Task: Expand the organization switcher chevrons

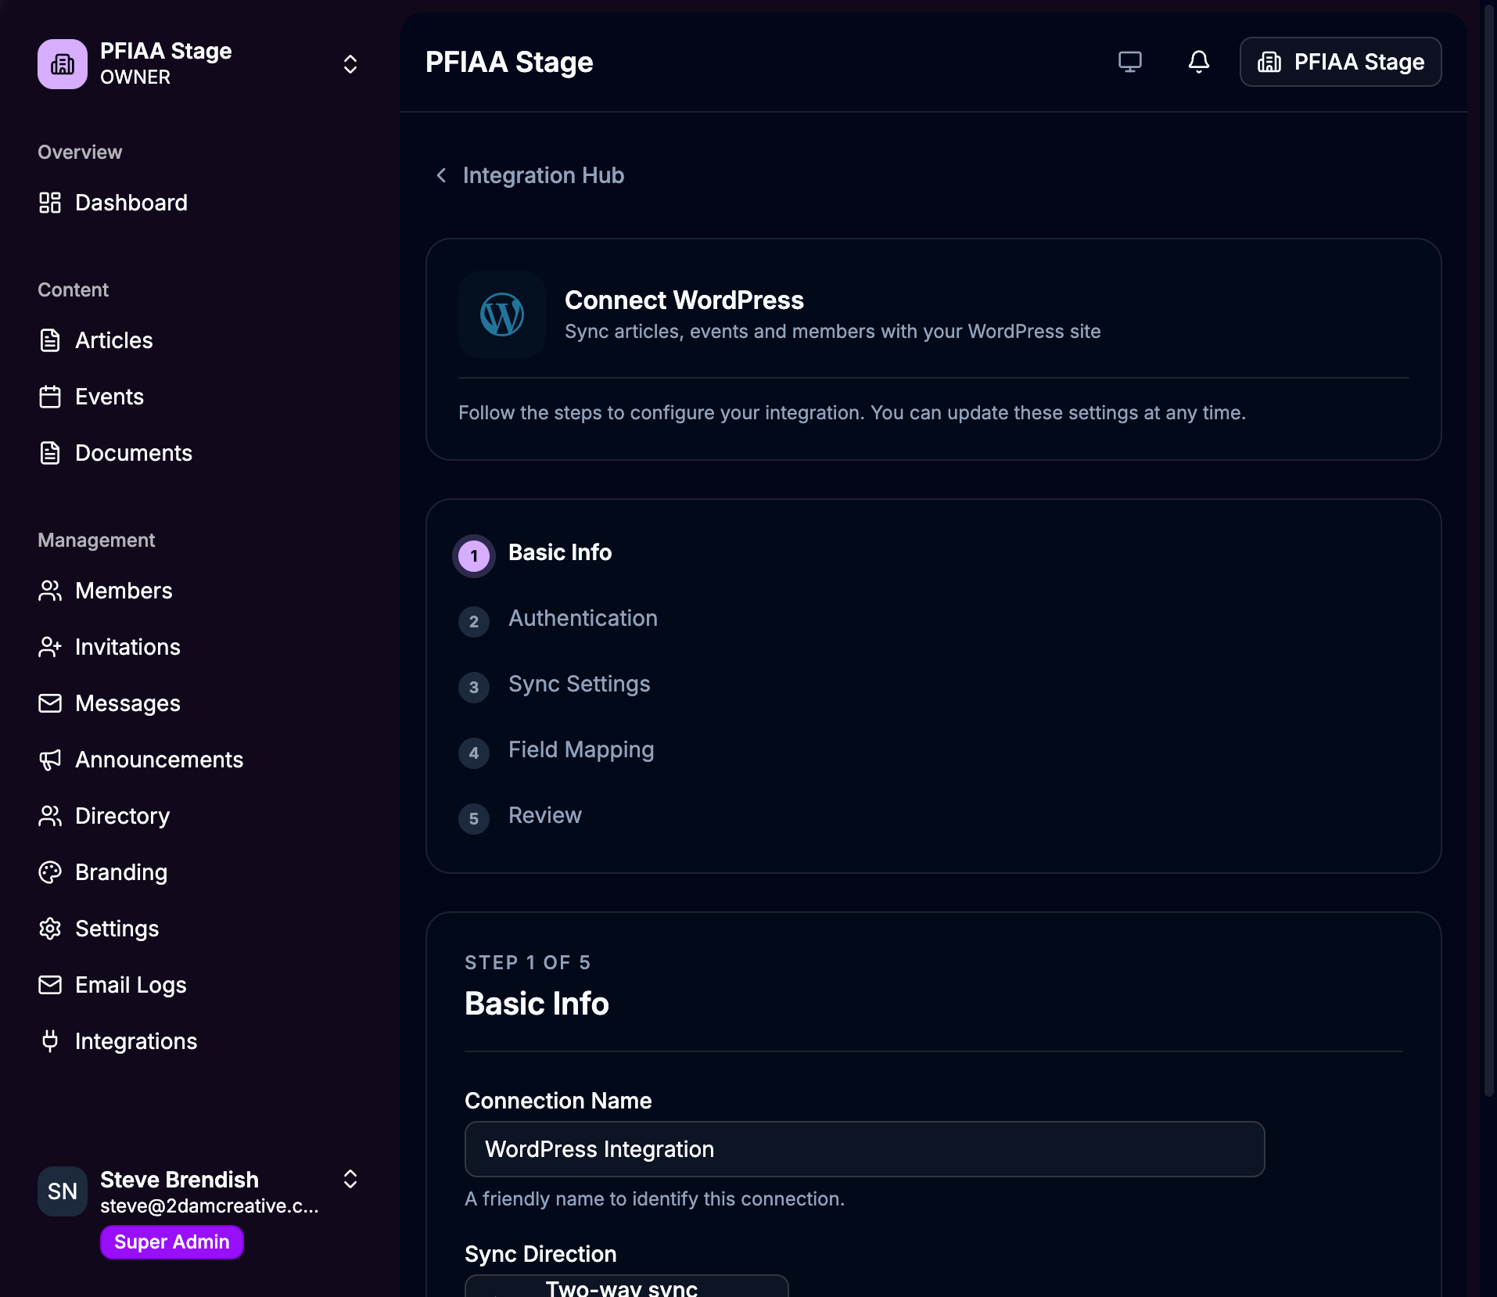Action: tap(350, 64)
